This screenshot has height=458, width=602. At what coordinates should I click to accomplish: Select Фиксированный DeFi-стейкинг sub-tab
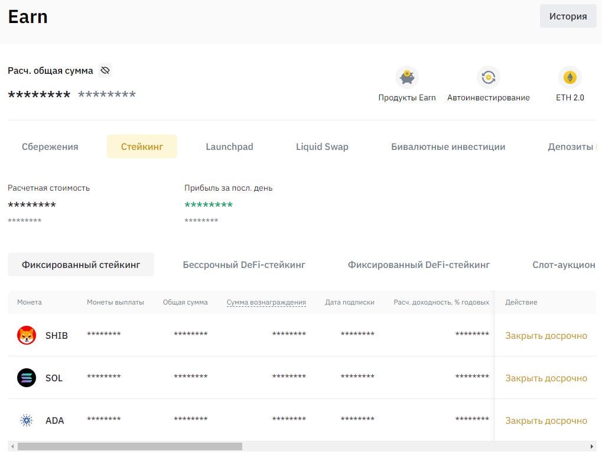[x=418, y=264]
